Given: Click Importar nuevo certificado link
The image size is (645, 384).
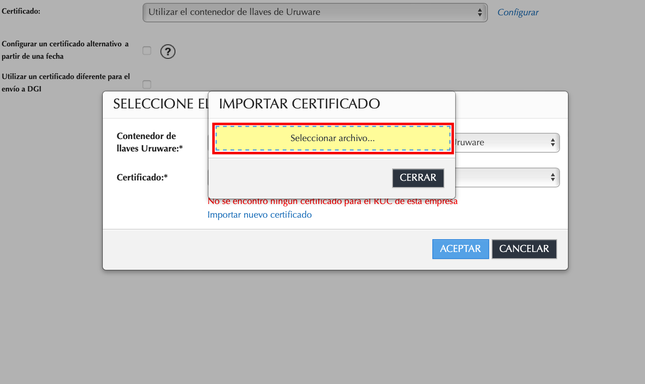Looking at the screenshot, I should pos(259,214).
